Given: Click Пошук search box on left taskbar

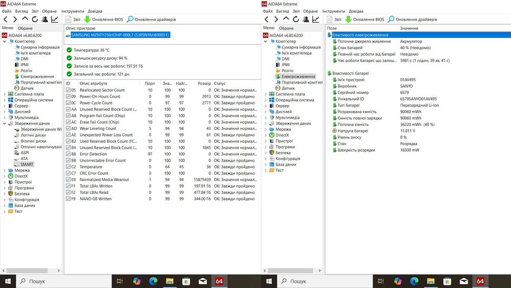Looking at the screenshot, I should point(64,281).
